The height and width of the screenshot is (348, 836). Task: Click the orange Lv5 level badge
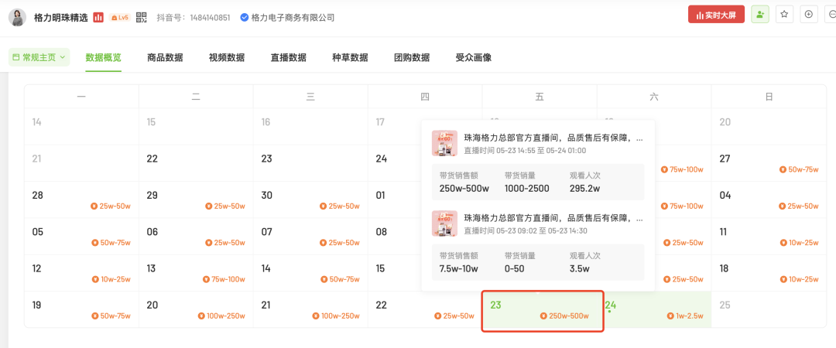pyautogui.click(x=119, y=17)
